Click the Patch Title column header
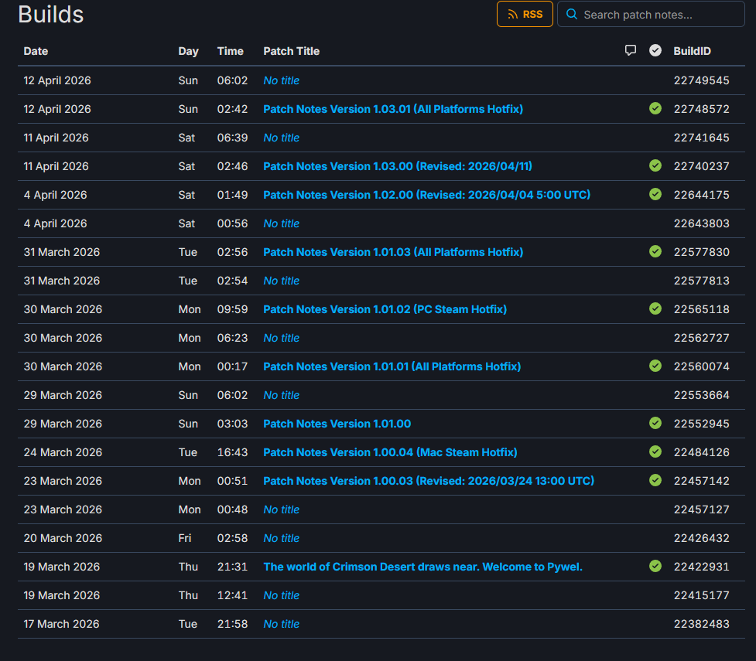Screen dimensions: 756x661 point(291,51)
